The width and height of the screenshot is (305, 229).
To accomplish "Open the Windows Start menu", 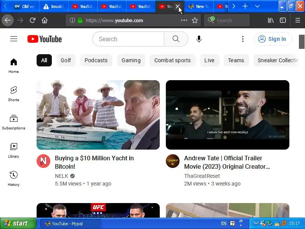I will coord(18,223).
